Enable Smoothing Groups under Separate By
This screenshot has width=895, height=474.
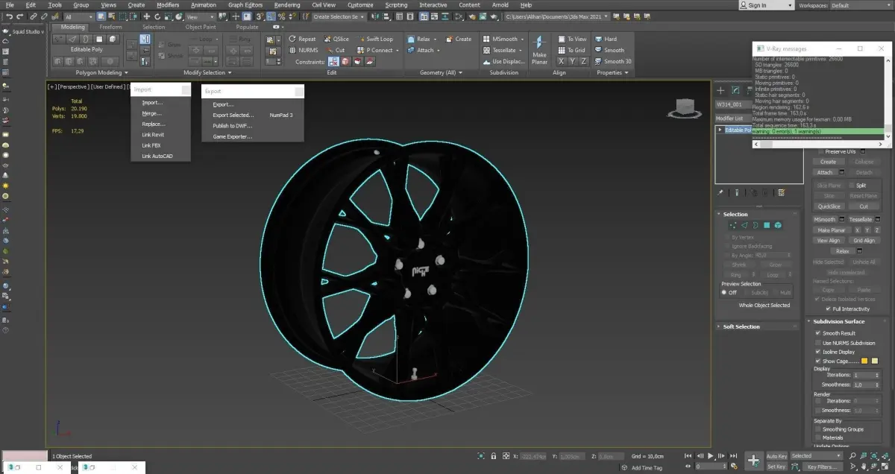(x=818, y=429)
